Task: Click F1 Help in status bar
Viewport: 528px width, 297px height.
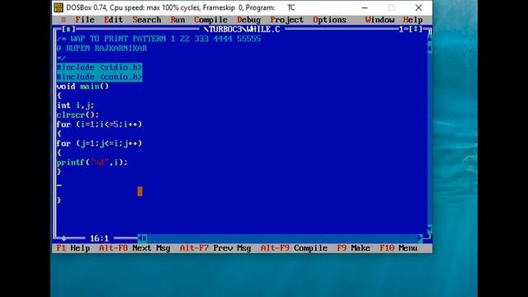Action: click(x=73, y=248)
